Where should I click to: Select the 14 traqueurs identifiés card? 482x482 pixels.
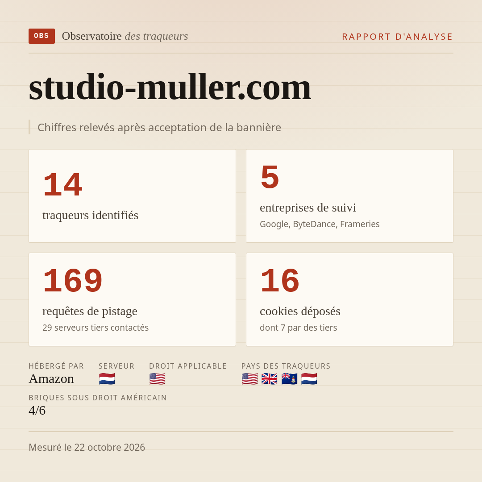coord(132,196)
